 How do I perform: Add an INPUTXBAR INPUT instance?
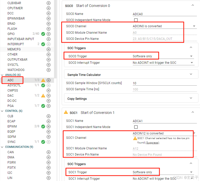[49, 39]
